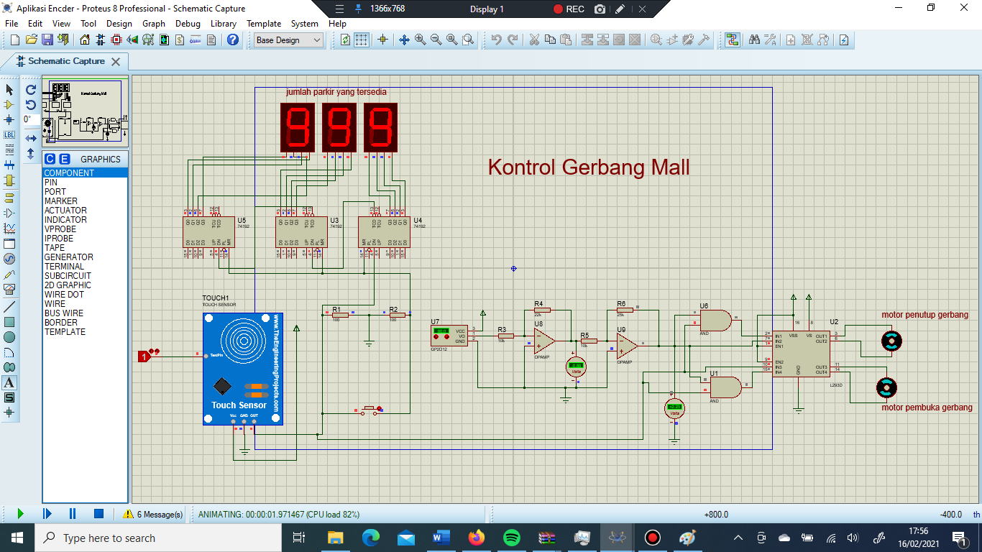Toggle the grid display icon

(360, 40)
